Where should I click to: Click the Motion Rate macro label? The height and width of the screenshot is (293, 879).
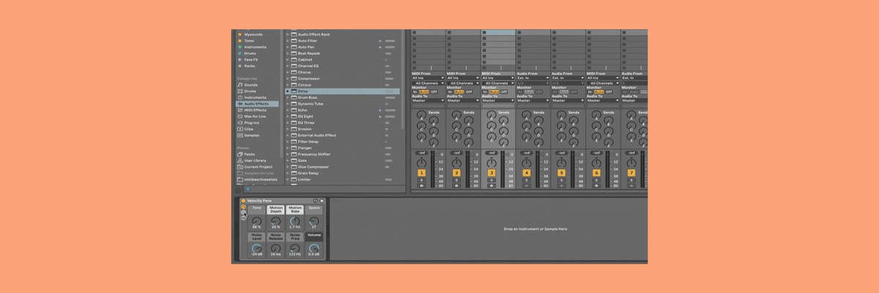(294, 209)
